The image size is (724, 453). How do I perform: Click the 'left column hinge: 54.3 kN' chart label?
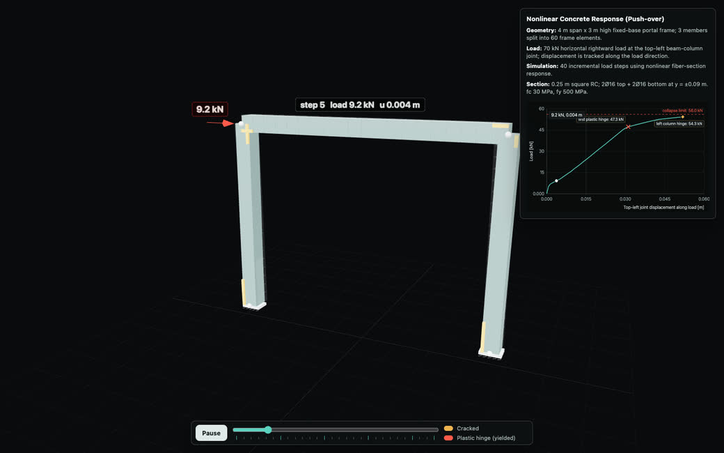coord(679,123)
